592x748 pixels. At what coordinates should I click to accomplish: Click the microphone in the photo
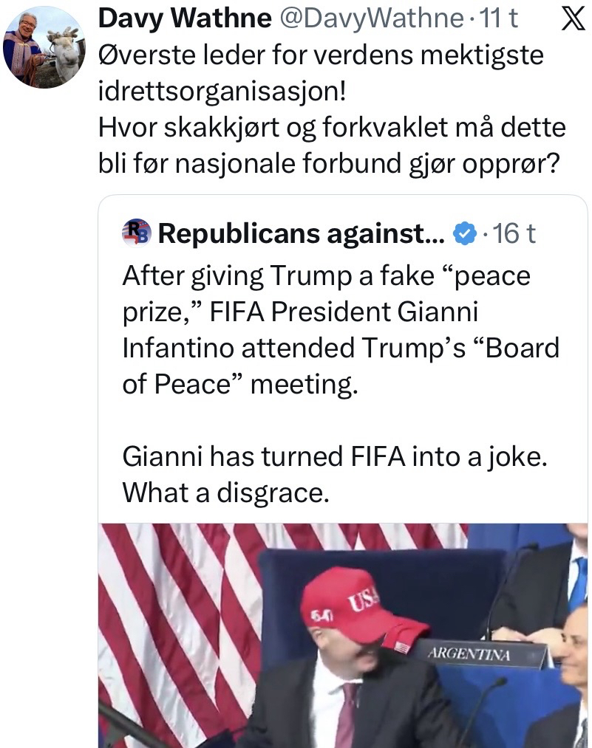tap(480, 701)
